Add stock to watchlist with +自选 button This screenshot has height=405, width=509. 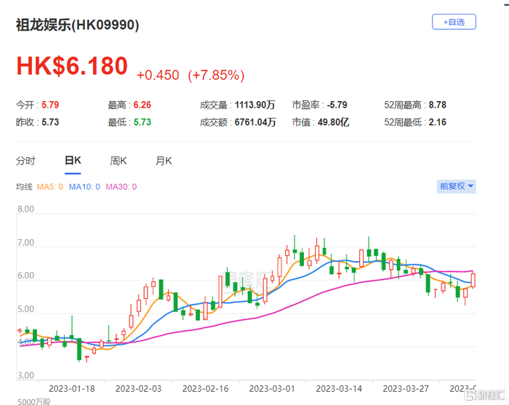coord(454,22)
